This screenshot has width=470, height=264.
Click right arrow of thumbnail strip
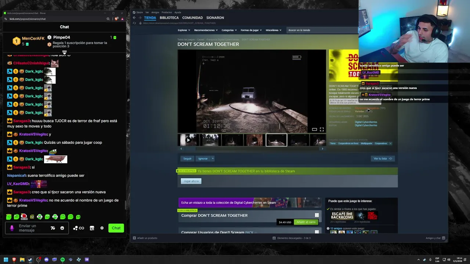pos(322,148)
